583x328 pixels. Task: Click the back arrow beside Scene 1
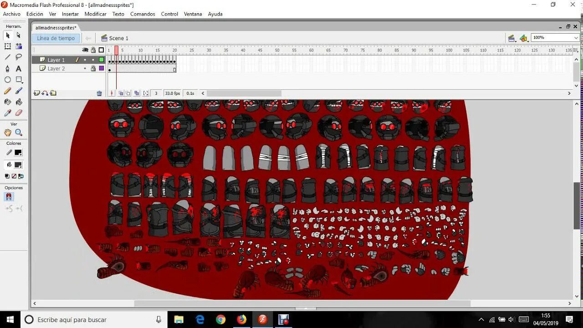click(x=88, y=38)
